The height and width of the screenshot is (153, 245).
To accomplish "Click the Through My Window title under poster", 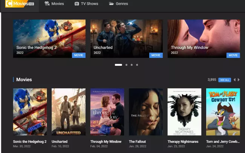I will click(106, 142).
